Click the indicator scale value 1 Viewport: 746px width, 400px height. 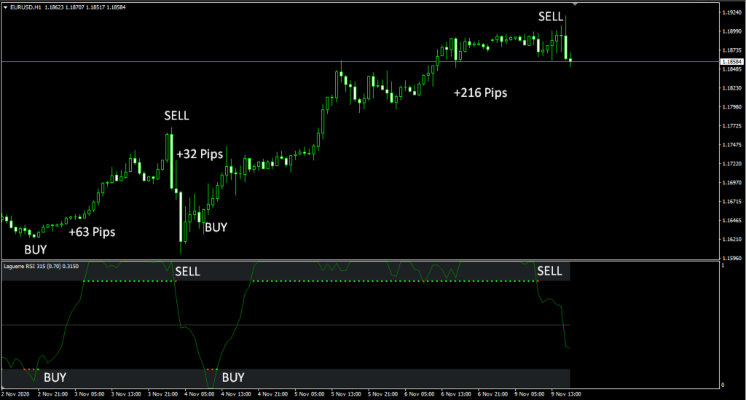click(x=722, y=265)
